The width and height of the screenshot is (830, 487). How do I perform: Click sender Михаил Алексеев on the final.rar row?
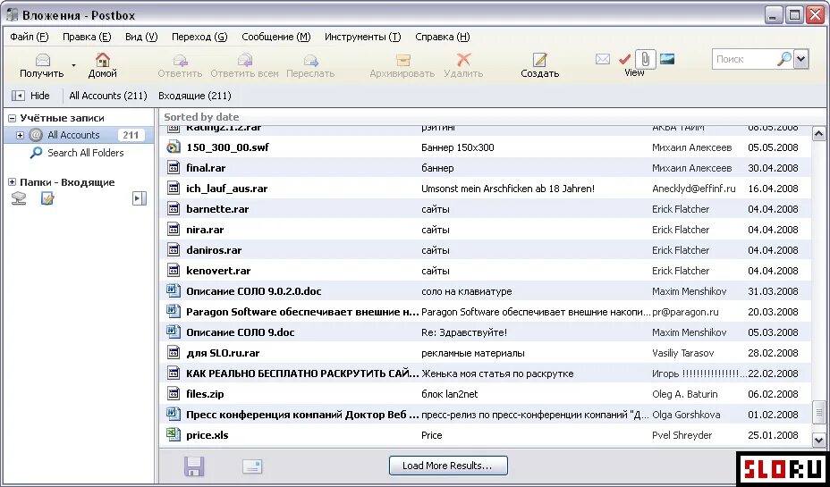(x=692, y=168)
